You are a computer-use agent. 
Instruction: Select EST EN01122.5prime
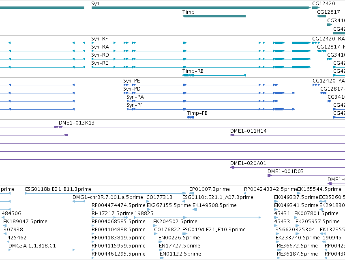180,254
